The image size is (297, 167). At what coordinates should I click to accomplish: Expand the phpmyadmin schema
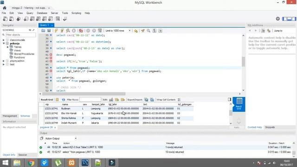click(4, 61)
